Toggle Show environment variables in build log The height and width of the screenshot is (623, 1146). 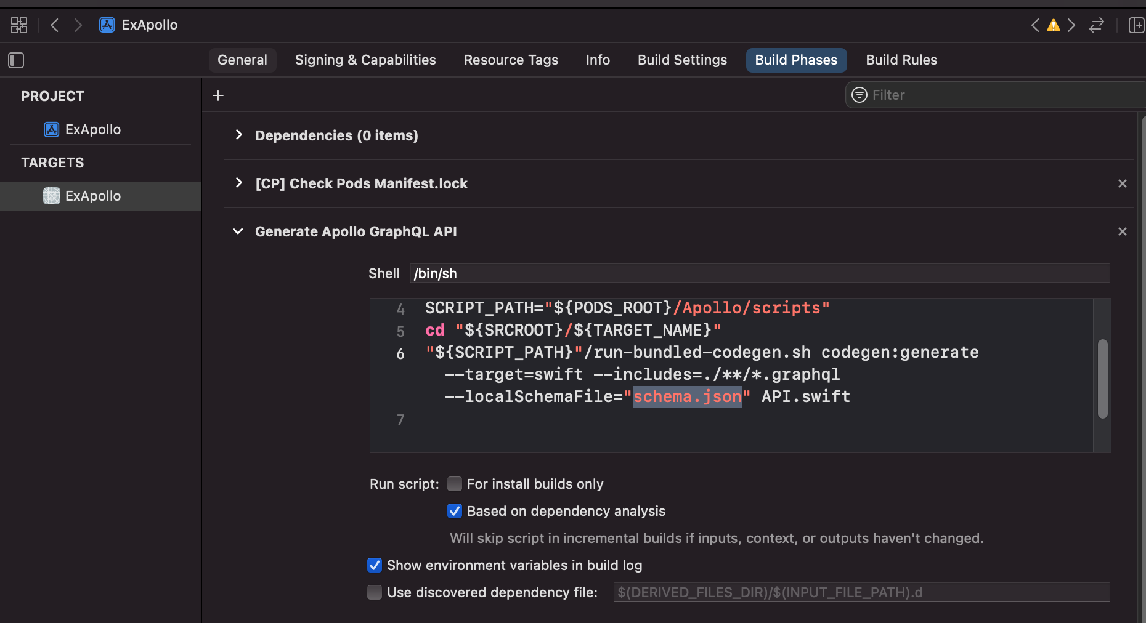375,565
